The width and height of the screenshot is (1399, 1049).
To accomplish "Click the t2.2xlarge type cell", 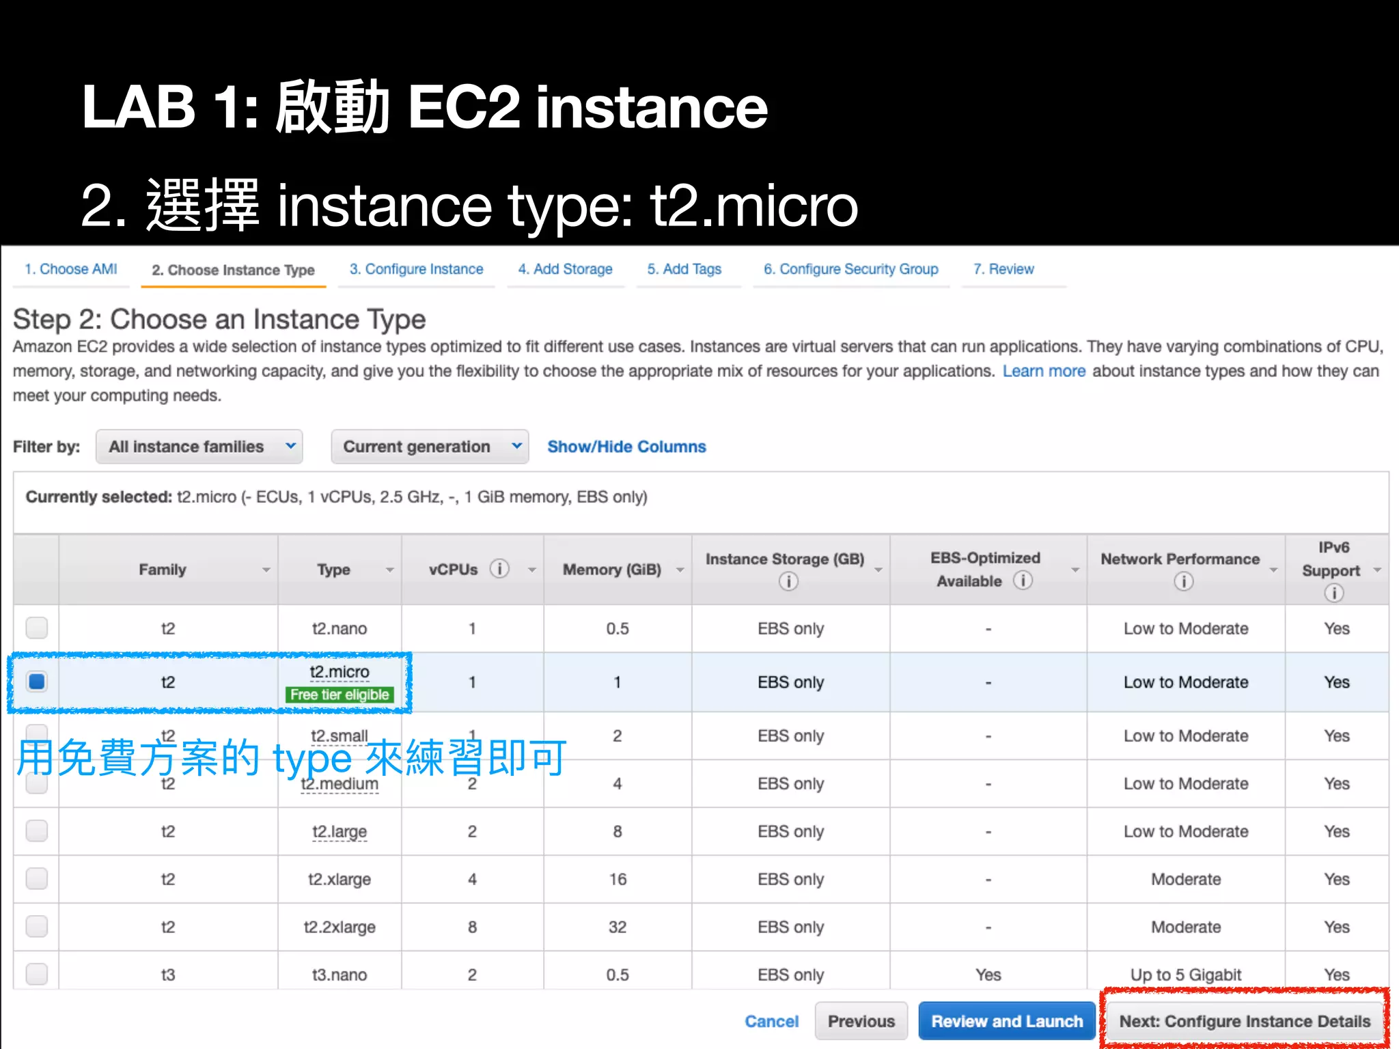I will point(340,927).
